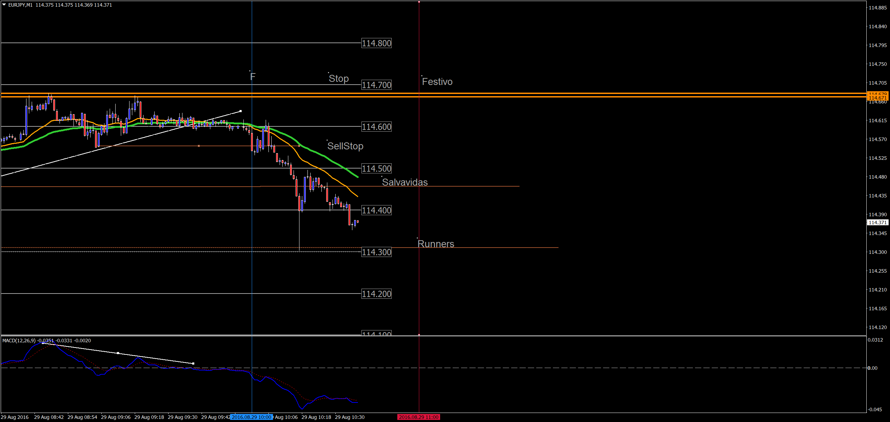Click the F vertical line label

[x=253, y=77]
